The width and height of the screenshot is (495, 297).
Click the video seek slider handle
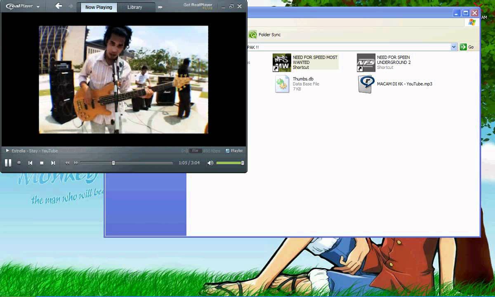pyautogui.click(x=113, y=163)
